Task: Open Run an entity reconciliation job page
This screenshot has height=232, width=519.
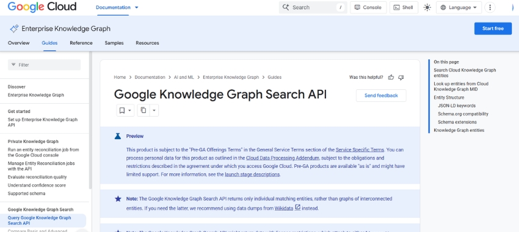Action: tap(43, 152)
